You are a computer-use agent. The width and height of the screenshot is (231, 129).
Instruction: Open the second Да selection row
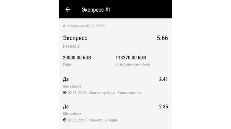click(x=115, y=113)
